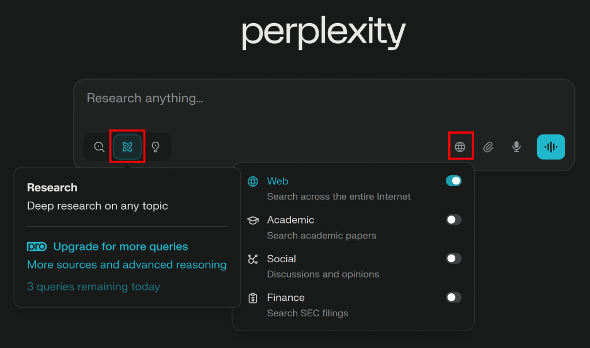
Task: Click the Finance clipboard icon
Action: pyautogui.click(x=253, y=298)
